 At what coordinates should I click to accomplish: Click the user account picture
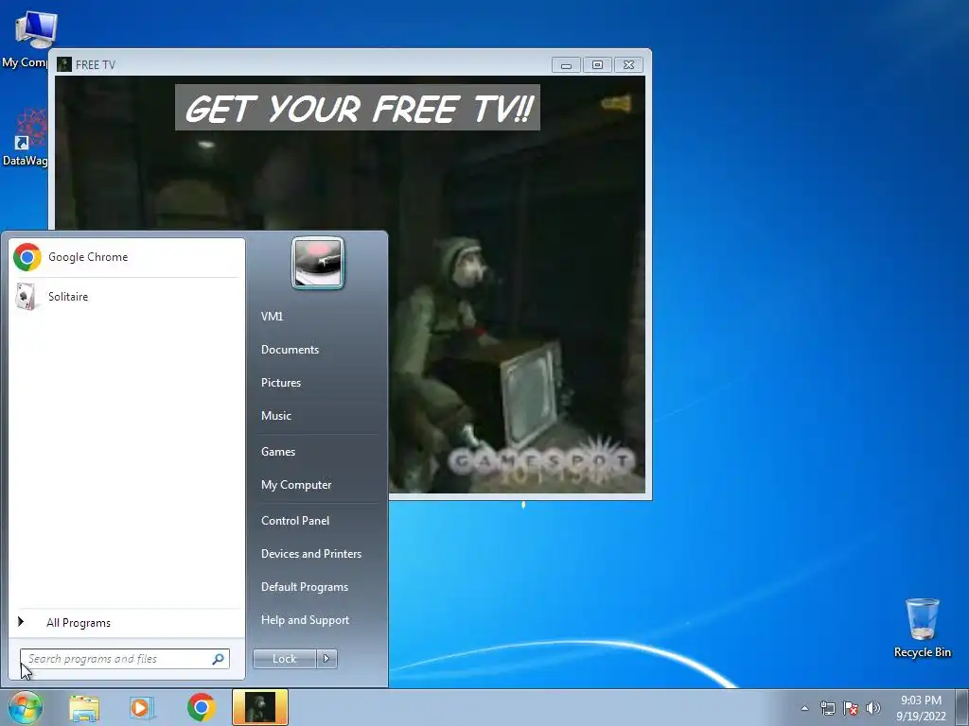318,263
